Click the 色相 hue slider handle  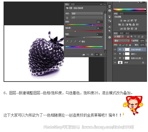92,25
